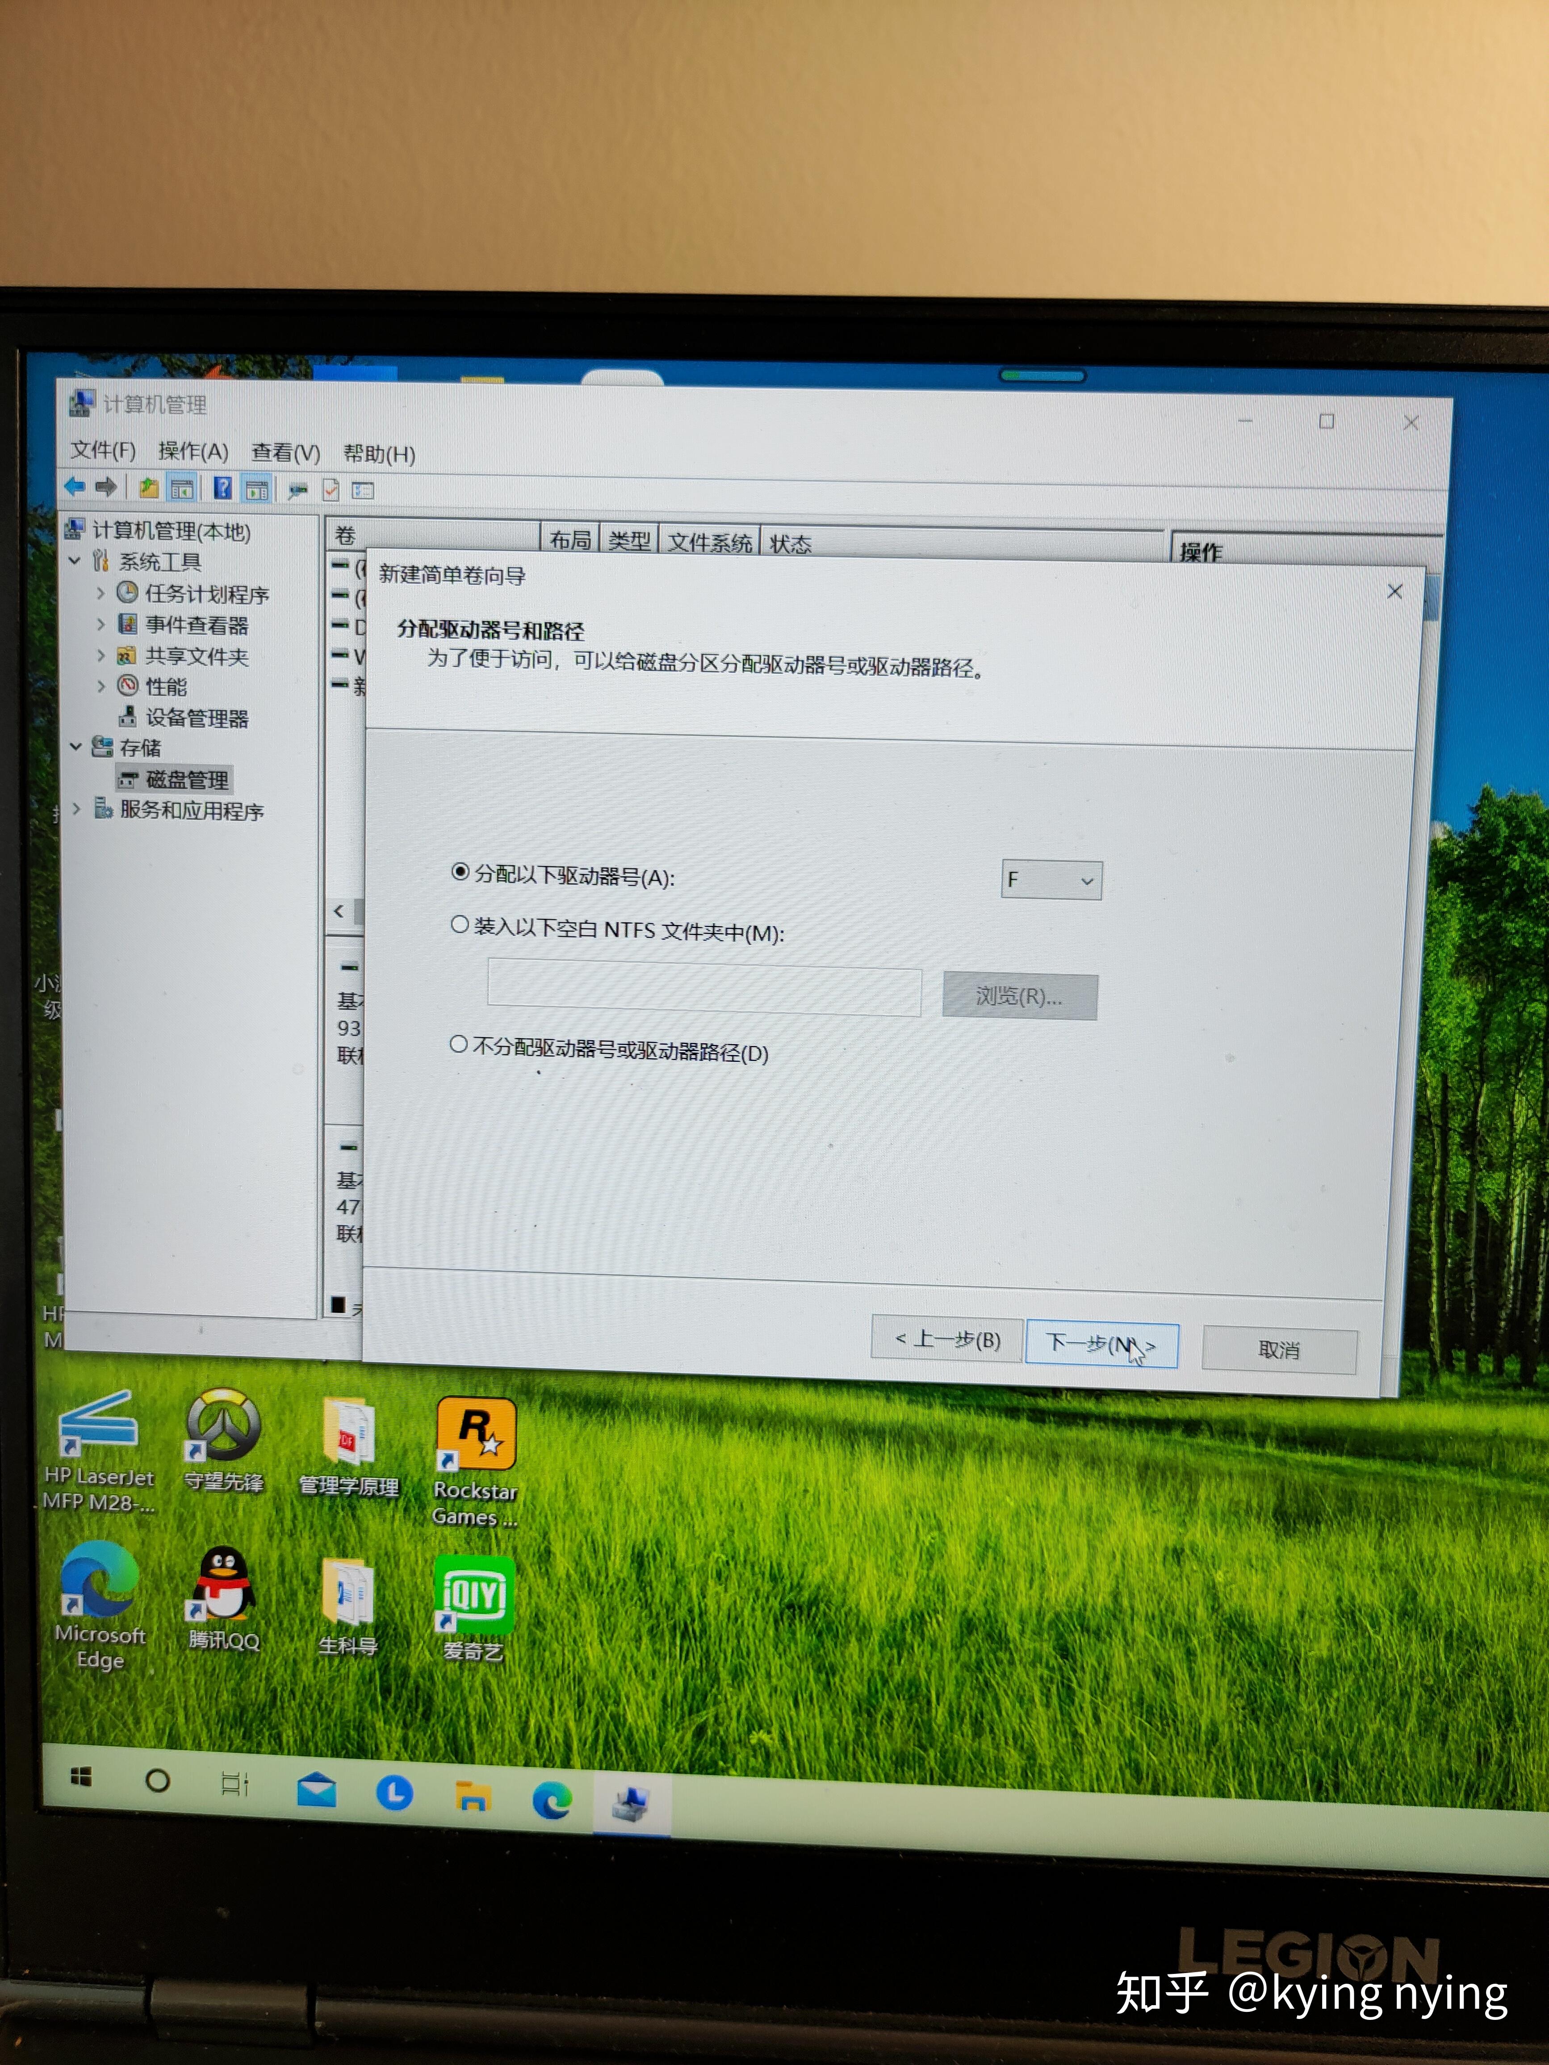Open the 守望先锋 desktop shortcut

[223, 1441]
